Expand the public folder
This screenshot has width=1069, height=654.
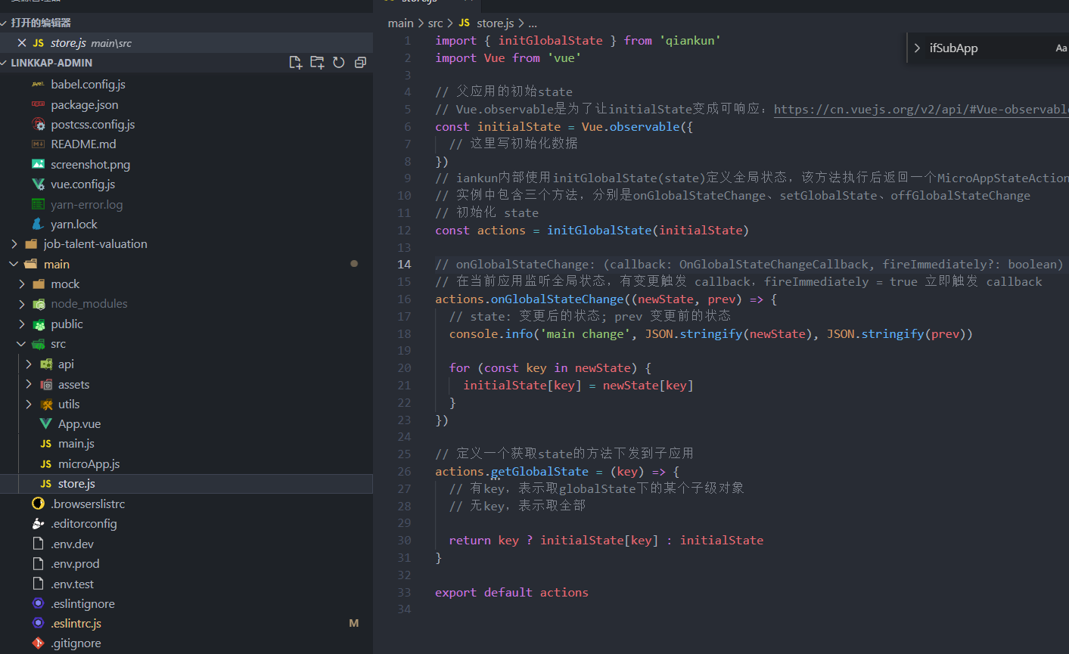point(22,324)
